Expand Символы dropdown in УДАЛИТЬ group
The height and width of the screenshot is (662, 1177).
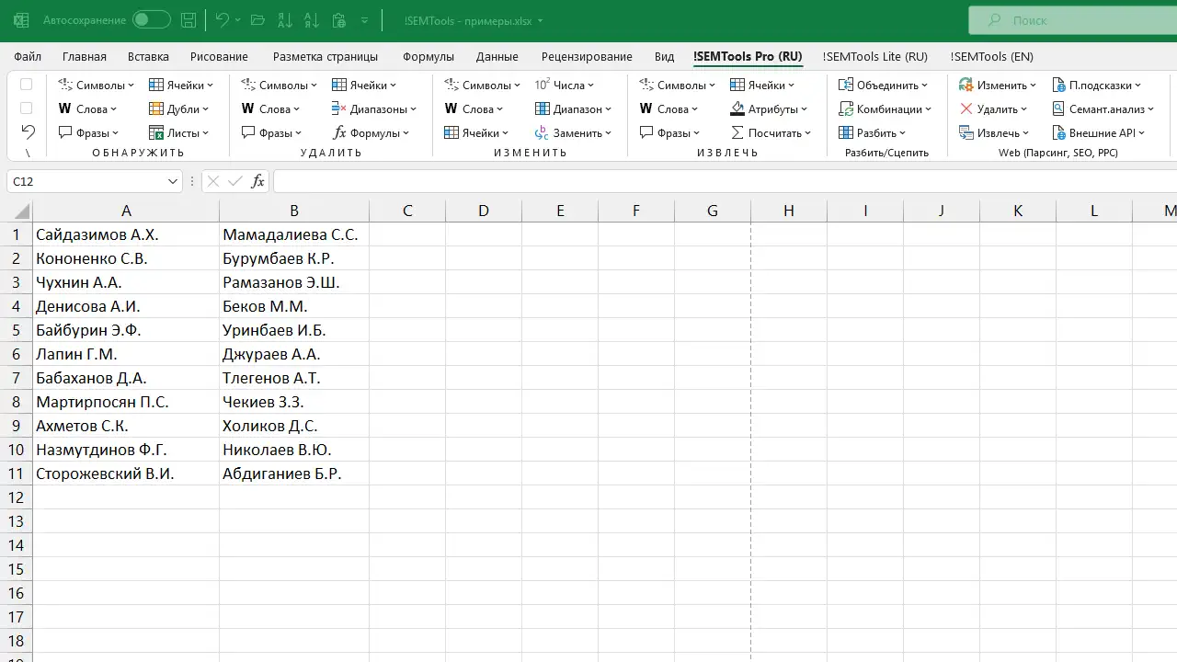coord(279,85)
